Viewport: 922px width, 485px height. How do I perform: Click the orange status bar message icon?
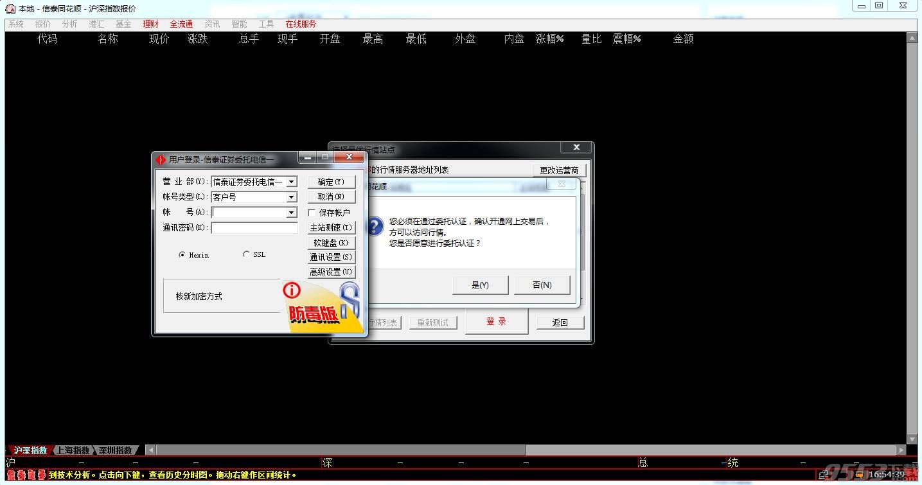click(x=859, y=475)
